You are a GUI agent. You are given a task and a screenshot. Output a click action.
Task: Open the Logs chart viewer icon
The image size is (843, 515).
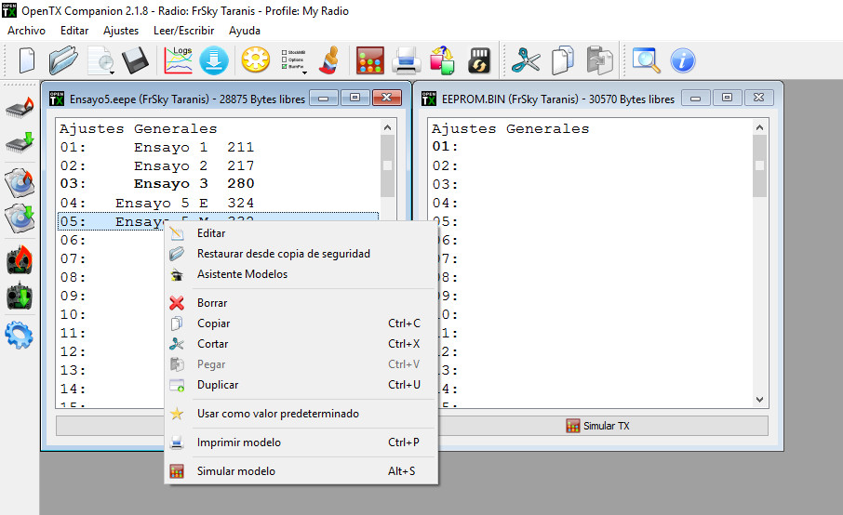point(178,60)
